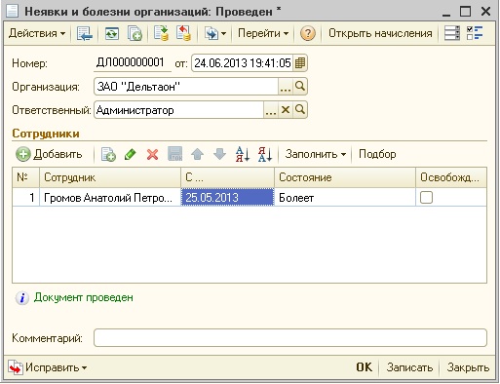
Task: Click the Записать button
Action: 409,367
